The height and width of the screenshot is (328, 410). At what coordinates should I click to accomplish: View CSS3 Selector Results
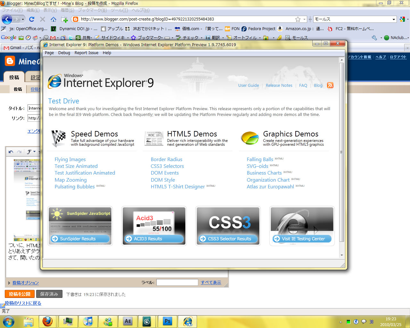(x=228, y=239)
